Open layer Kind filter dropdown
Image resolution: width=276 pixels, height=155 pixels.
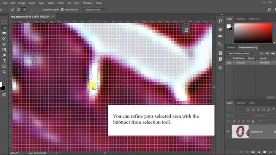click(235, 110)
